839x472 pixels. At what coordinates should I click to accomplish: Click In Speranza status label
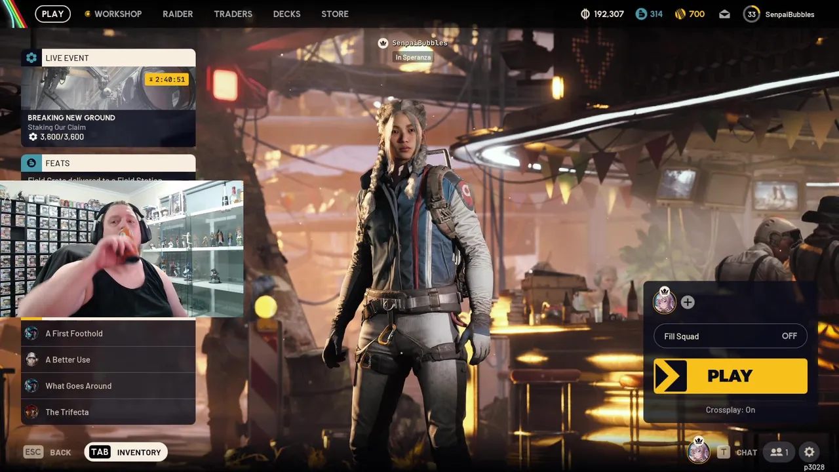pos(413,57)
